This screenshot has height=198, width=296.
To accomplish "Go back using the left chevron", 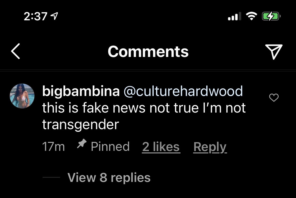I will tap(15, 51).
